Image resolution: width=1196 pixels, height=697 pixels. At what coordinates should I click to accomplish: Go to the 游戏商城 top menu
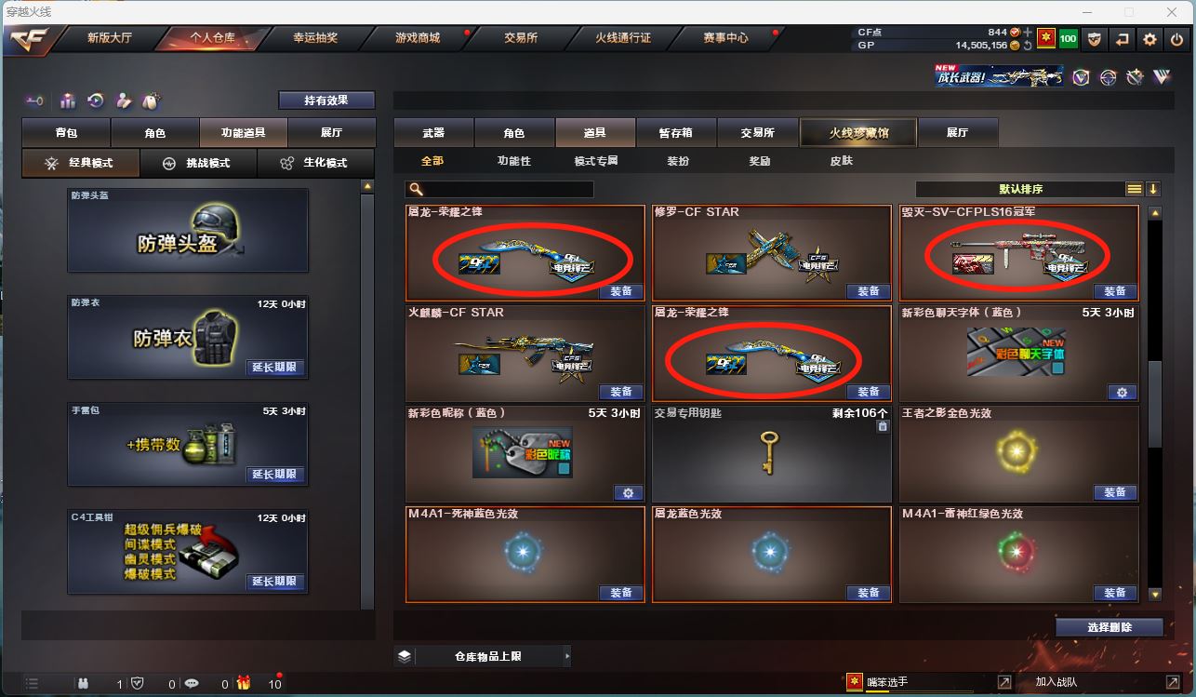(x=418, y=38)
